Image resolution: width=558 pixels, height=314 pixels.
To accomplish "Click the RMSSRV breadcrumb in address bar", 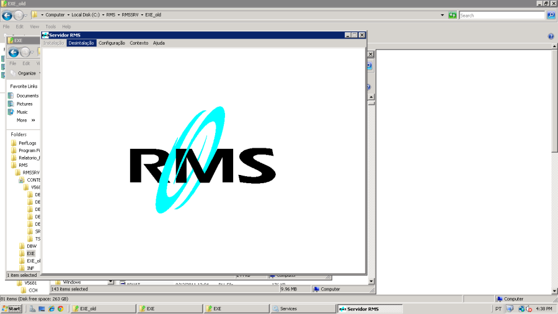I will pyautogui.click(x=130, y=15).
